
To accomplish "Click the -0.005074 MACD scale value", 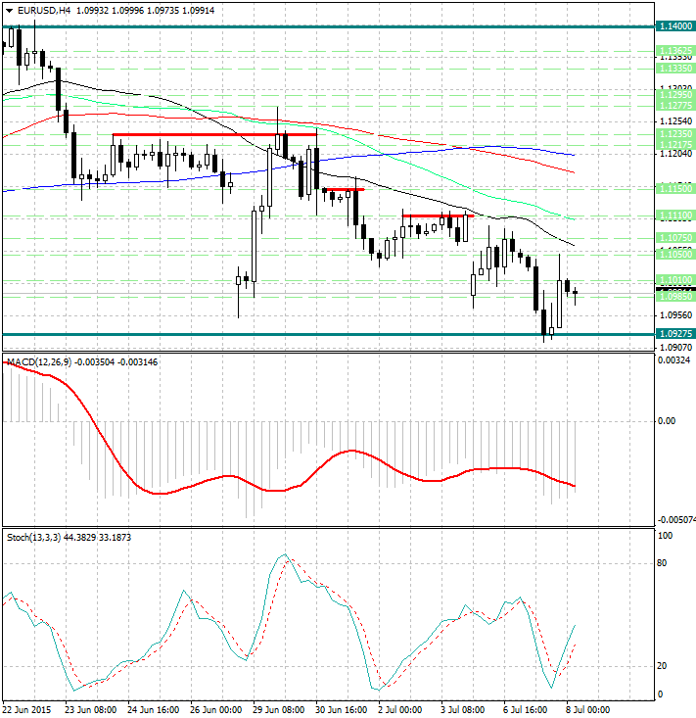I will coord(676,520).
